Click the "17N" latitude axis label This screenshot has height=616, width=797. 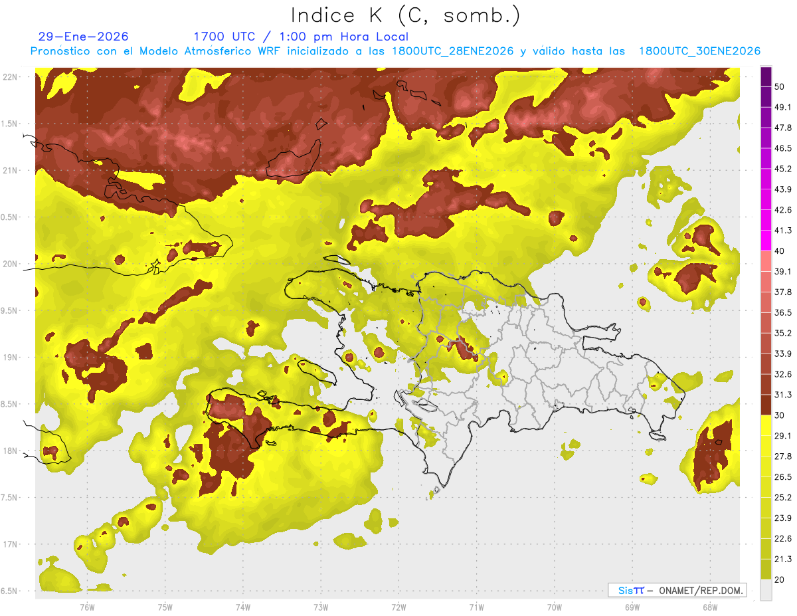tap(11, 544)
